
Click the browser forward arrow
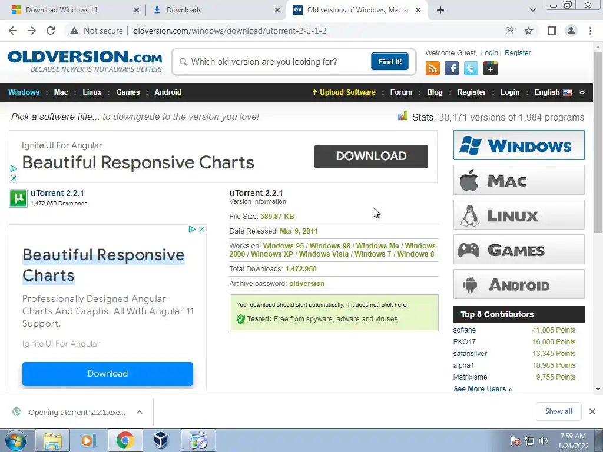32,31
